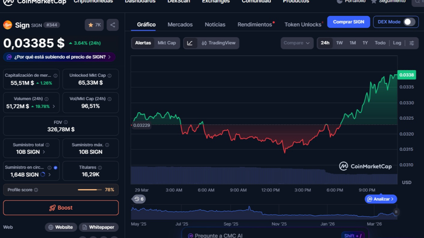
Task: Click info icon next to Titulares
Action: [100, 168]
